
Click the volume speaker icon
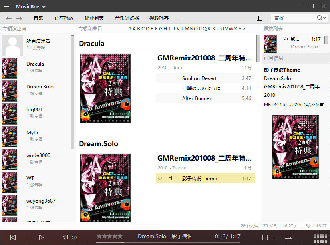65,237
